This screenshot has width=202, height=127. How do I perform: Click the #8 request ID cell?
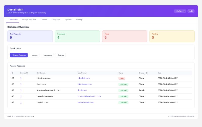pos(13,84)
